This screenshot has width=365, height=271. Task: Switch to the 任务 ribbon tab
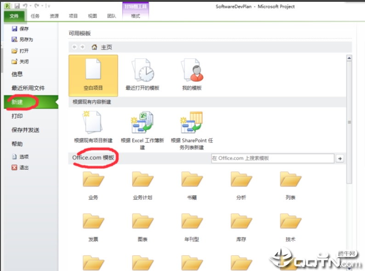[x=35, y=16]
